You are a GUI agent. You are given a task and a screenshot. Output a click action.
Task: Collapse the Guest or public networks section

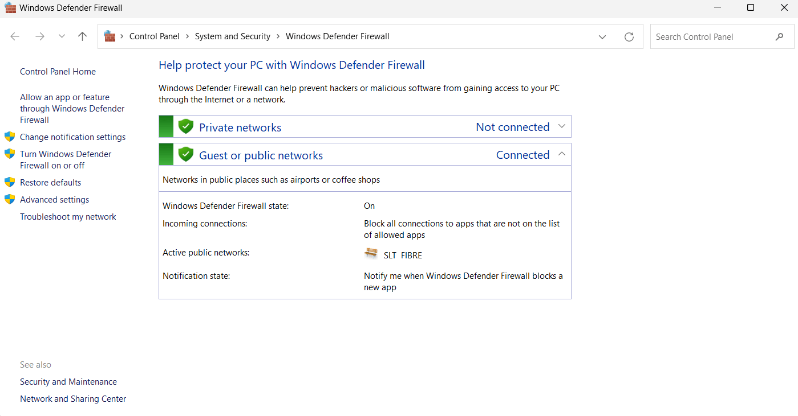tap(562, 154)
